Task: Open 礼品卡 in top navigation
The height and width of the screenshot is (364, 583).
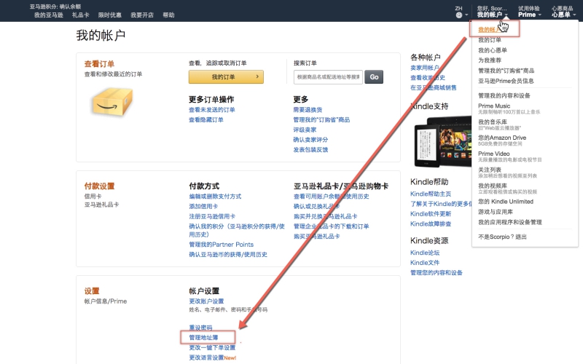Action: coord(81,15)
